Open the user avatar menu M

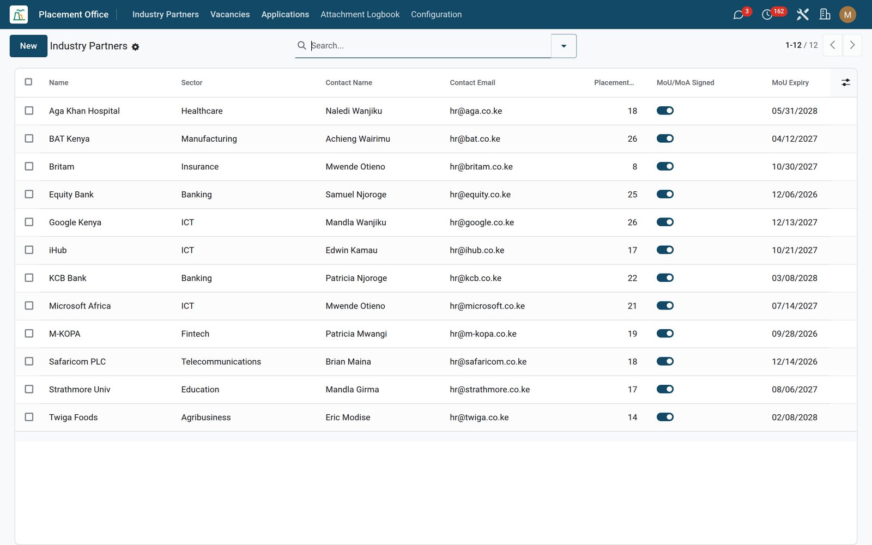(847, 15)
